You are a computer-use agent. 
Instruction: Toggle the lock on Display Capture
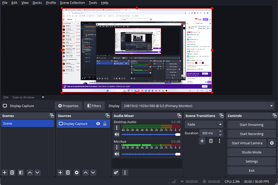pyautogui.click(x=105, y=124)
